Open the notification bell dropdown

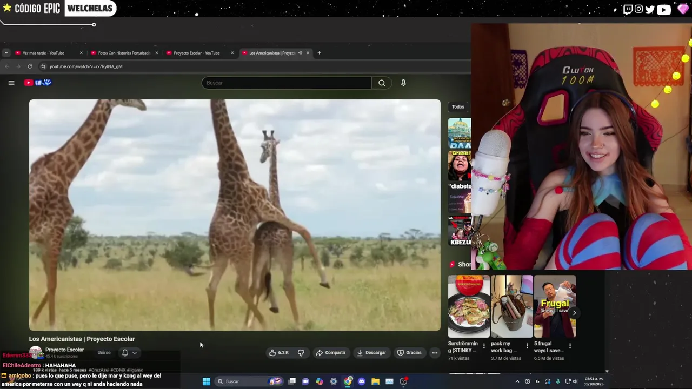(x=129, y=353)
